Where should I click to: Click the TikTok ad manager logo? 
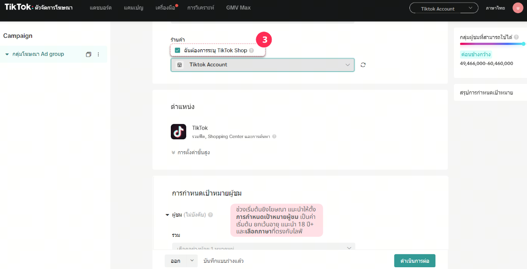pyautogui.click(x=39, y=8)
